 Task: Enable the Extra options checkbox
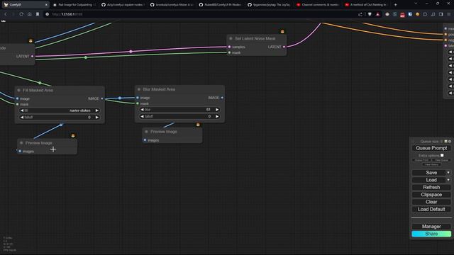[x=442, y=155]
